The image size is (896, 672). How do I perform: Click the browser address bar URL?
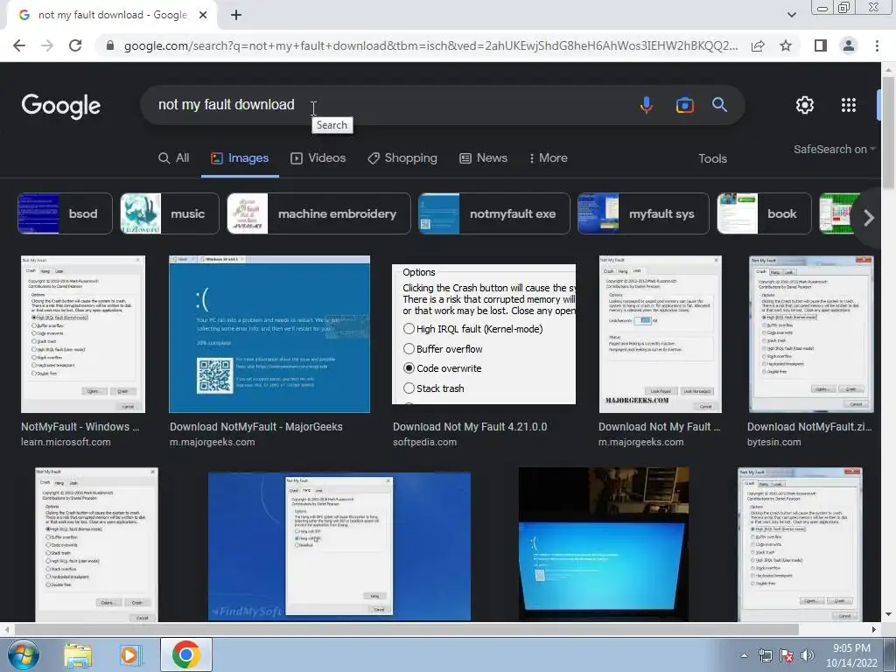[430, 45]
